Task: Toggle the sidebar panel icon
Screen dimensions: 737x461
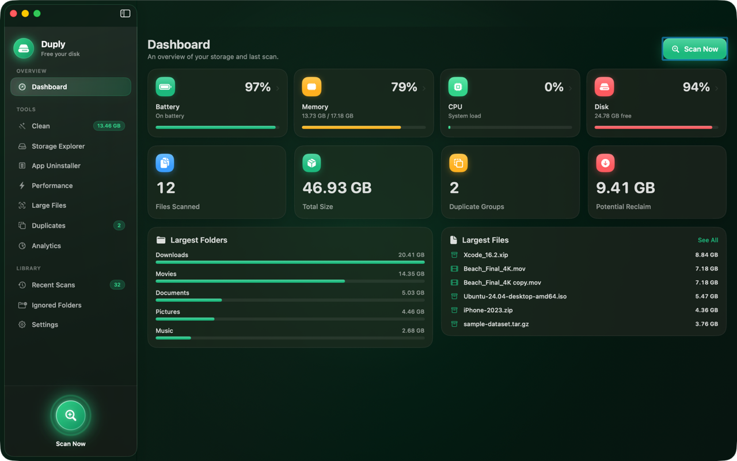Action: [x=125, y=13]
